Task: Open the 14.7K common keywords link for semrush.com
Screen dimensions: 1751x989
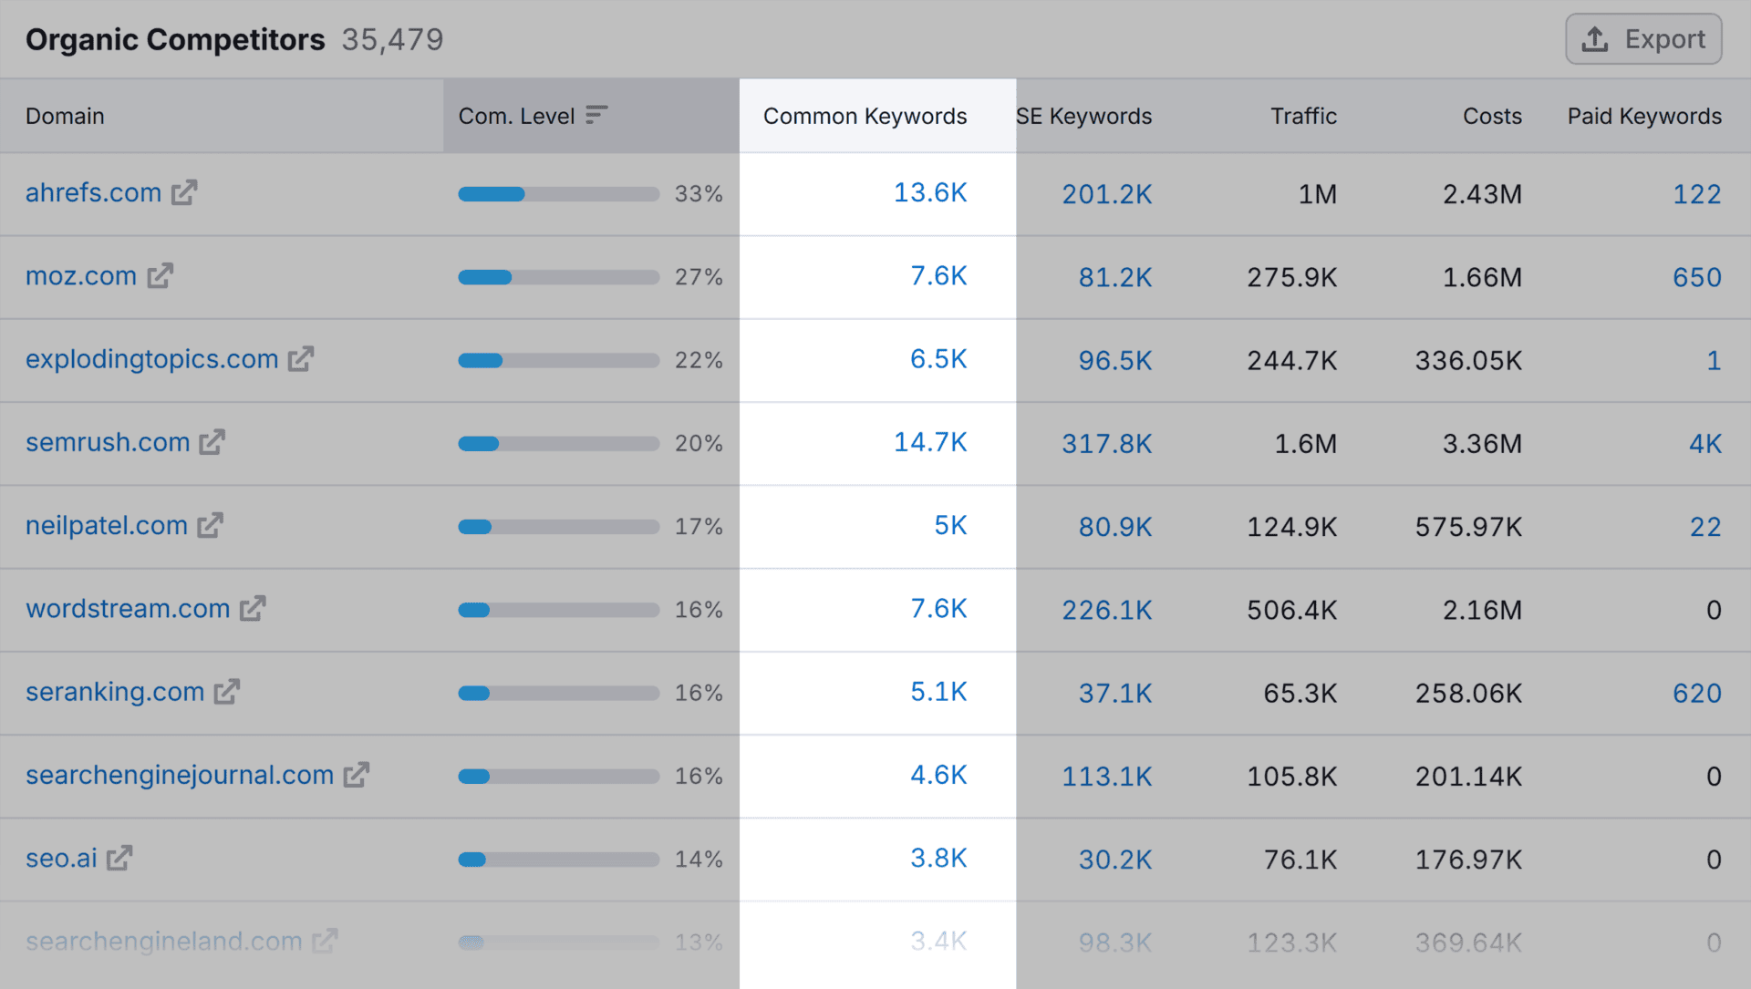Action: (x=929, y=442)
